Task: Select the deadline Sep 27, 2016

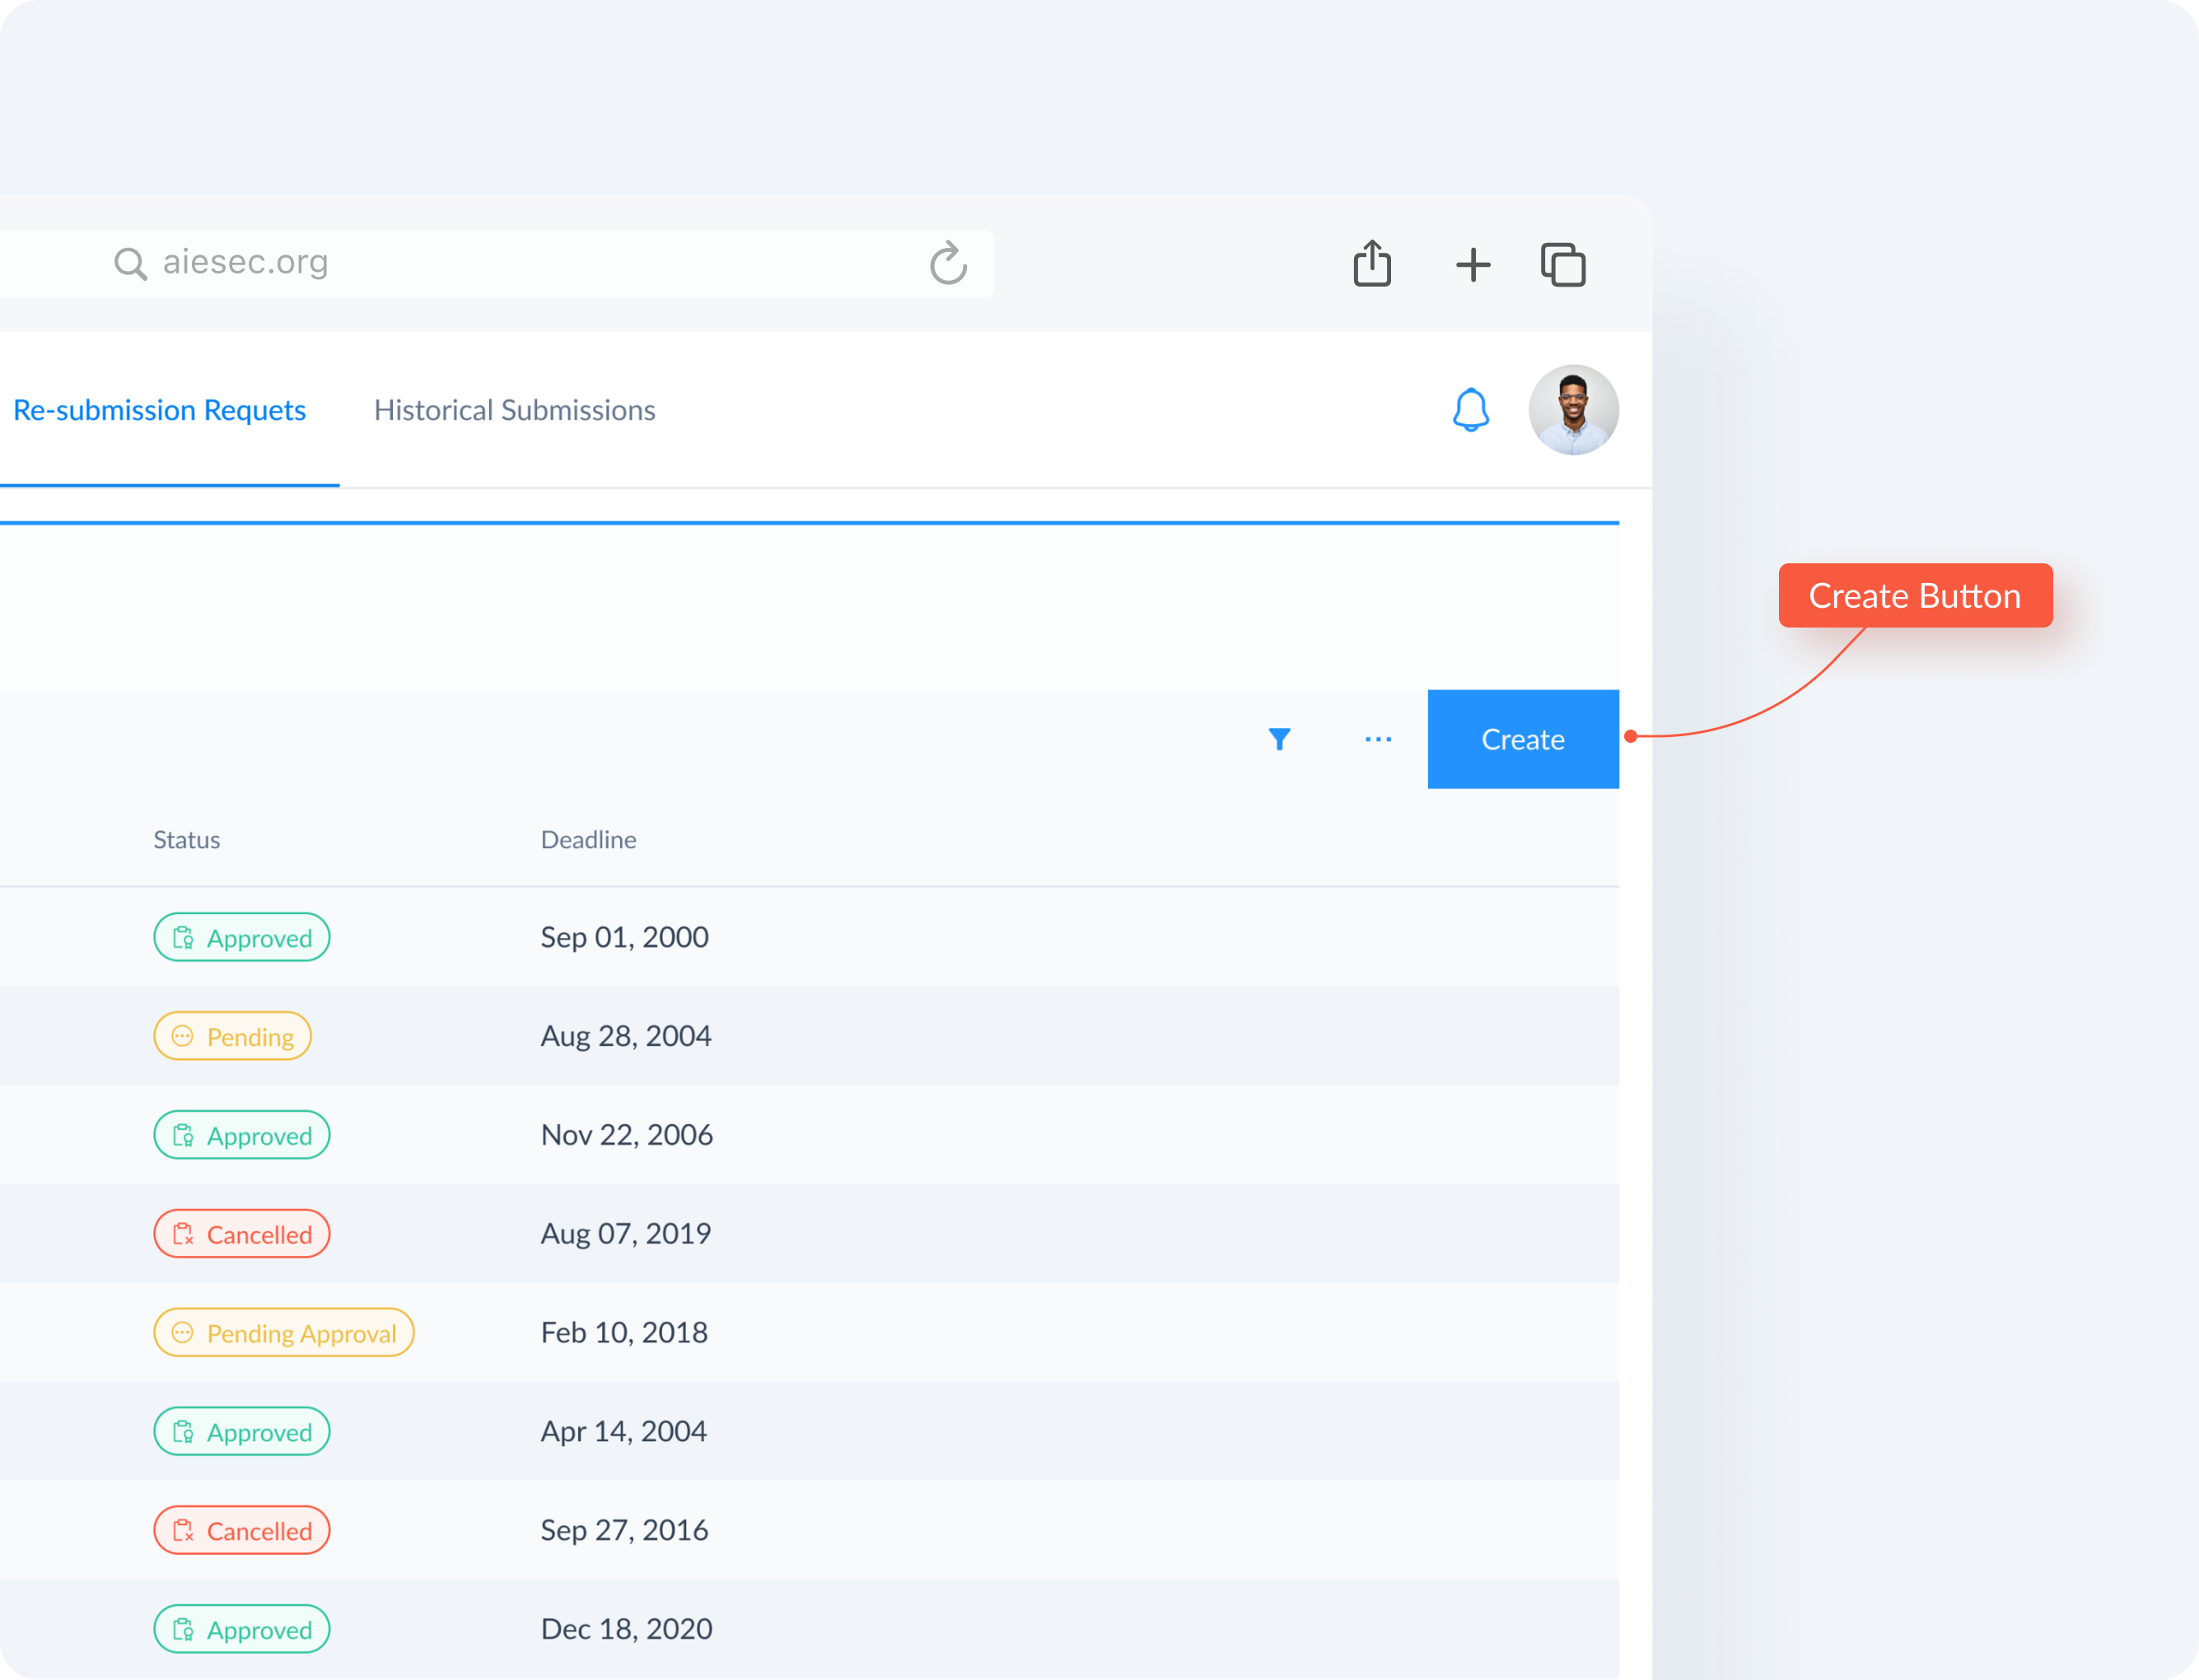Action: pos(625,1531)
